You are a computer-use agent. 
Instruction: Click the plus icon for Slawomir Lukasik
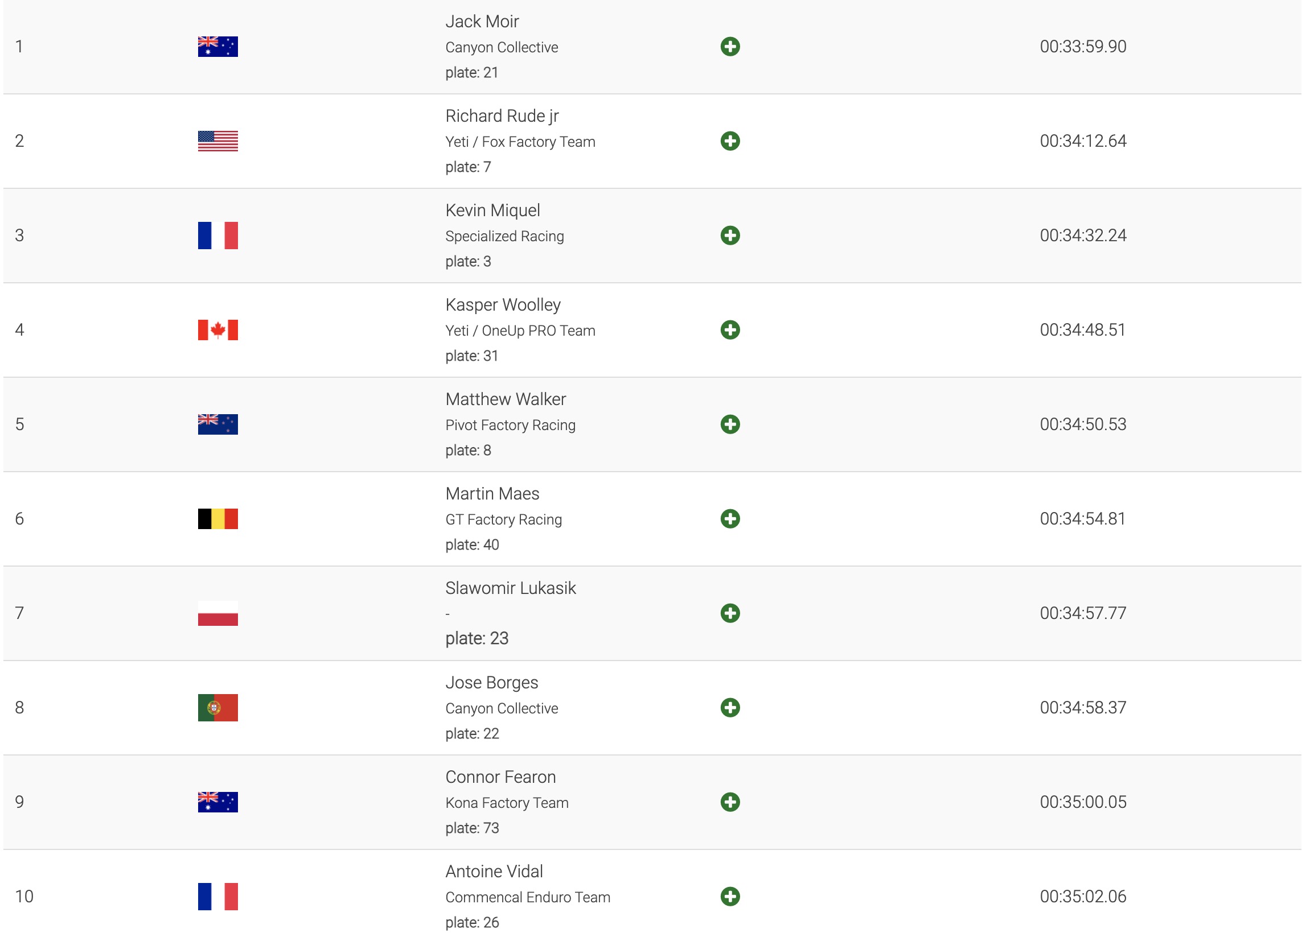730,613
